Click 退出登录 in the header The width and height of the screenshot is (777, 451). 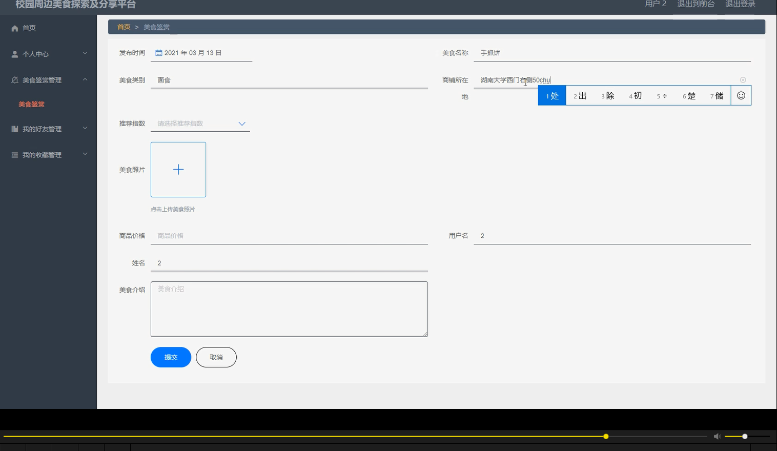[740, 4]
